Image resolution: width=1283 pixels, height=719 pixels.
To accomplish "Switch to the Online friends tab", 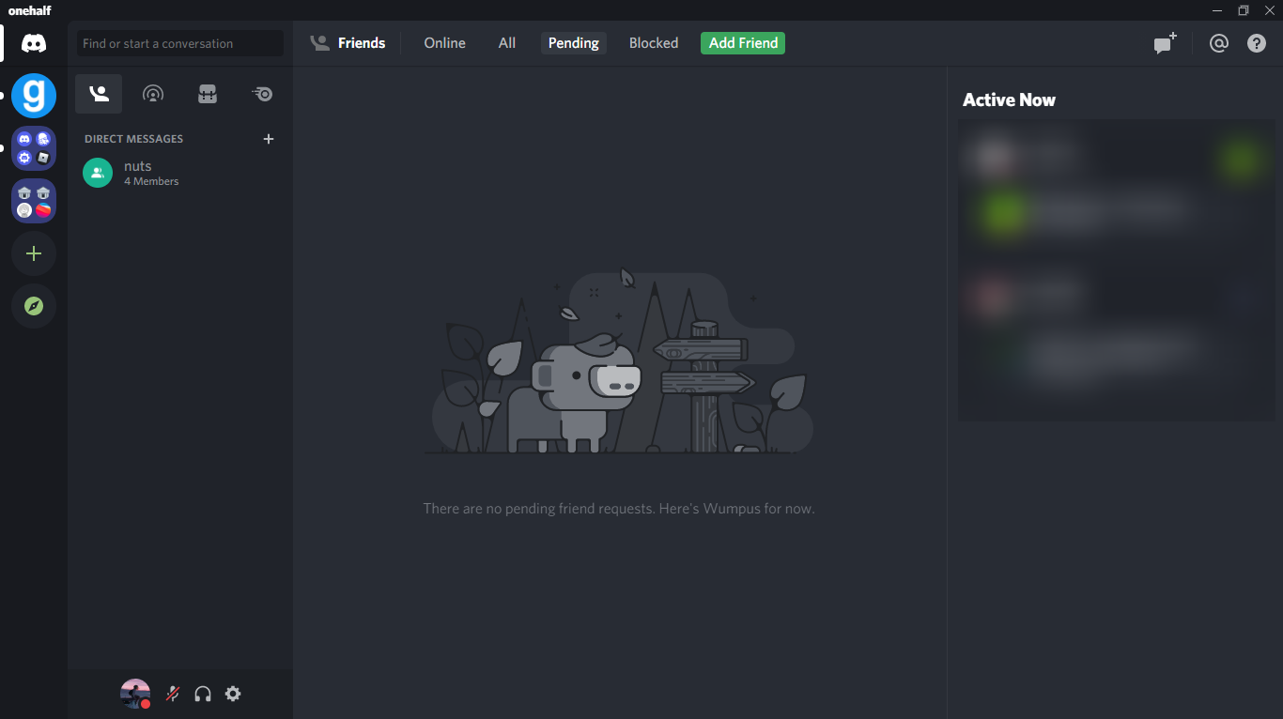I will click(444, 43).
